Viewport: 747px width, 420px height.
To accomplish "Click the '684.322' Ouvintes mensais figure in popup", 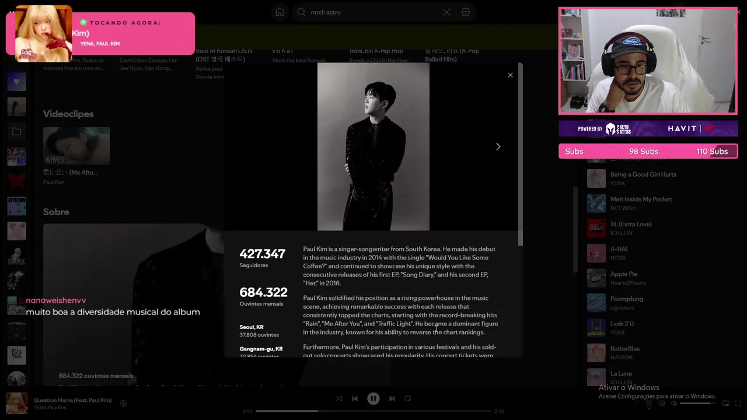I will click(x=263, y=292).
